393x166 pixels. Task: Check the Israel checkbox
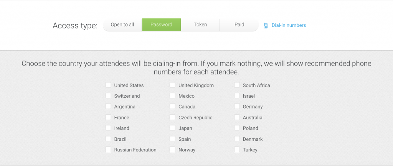[x=237, y=95]
